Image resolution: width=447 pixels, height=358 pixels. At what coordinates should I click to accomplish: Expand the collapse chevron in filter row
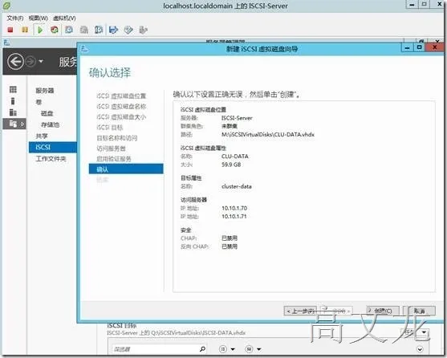pyautogui.click(x=420, y=349)
